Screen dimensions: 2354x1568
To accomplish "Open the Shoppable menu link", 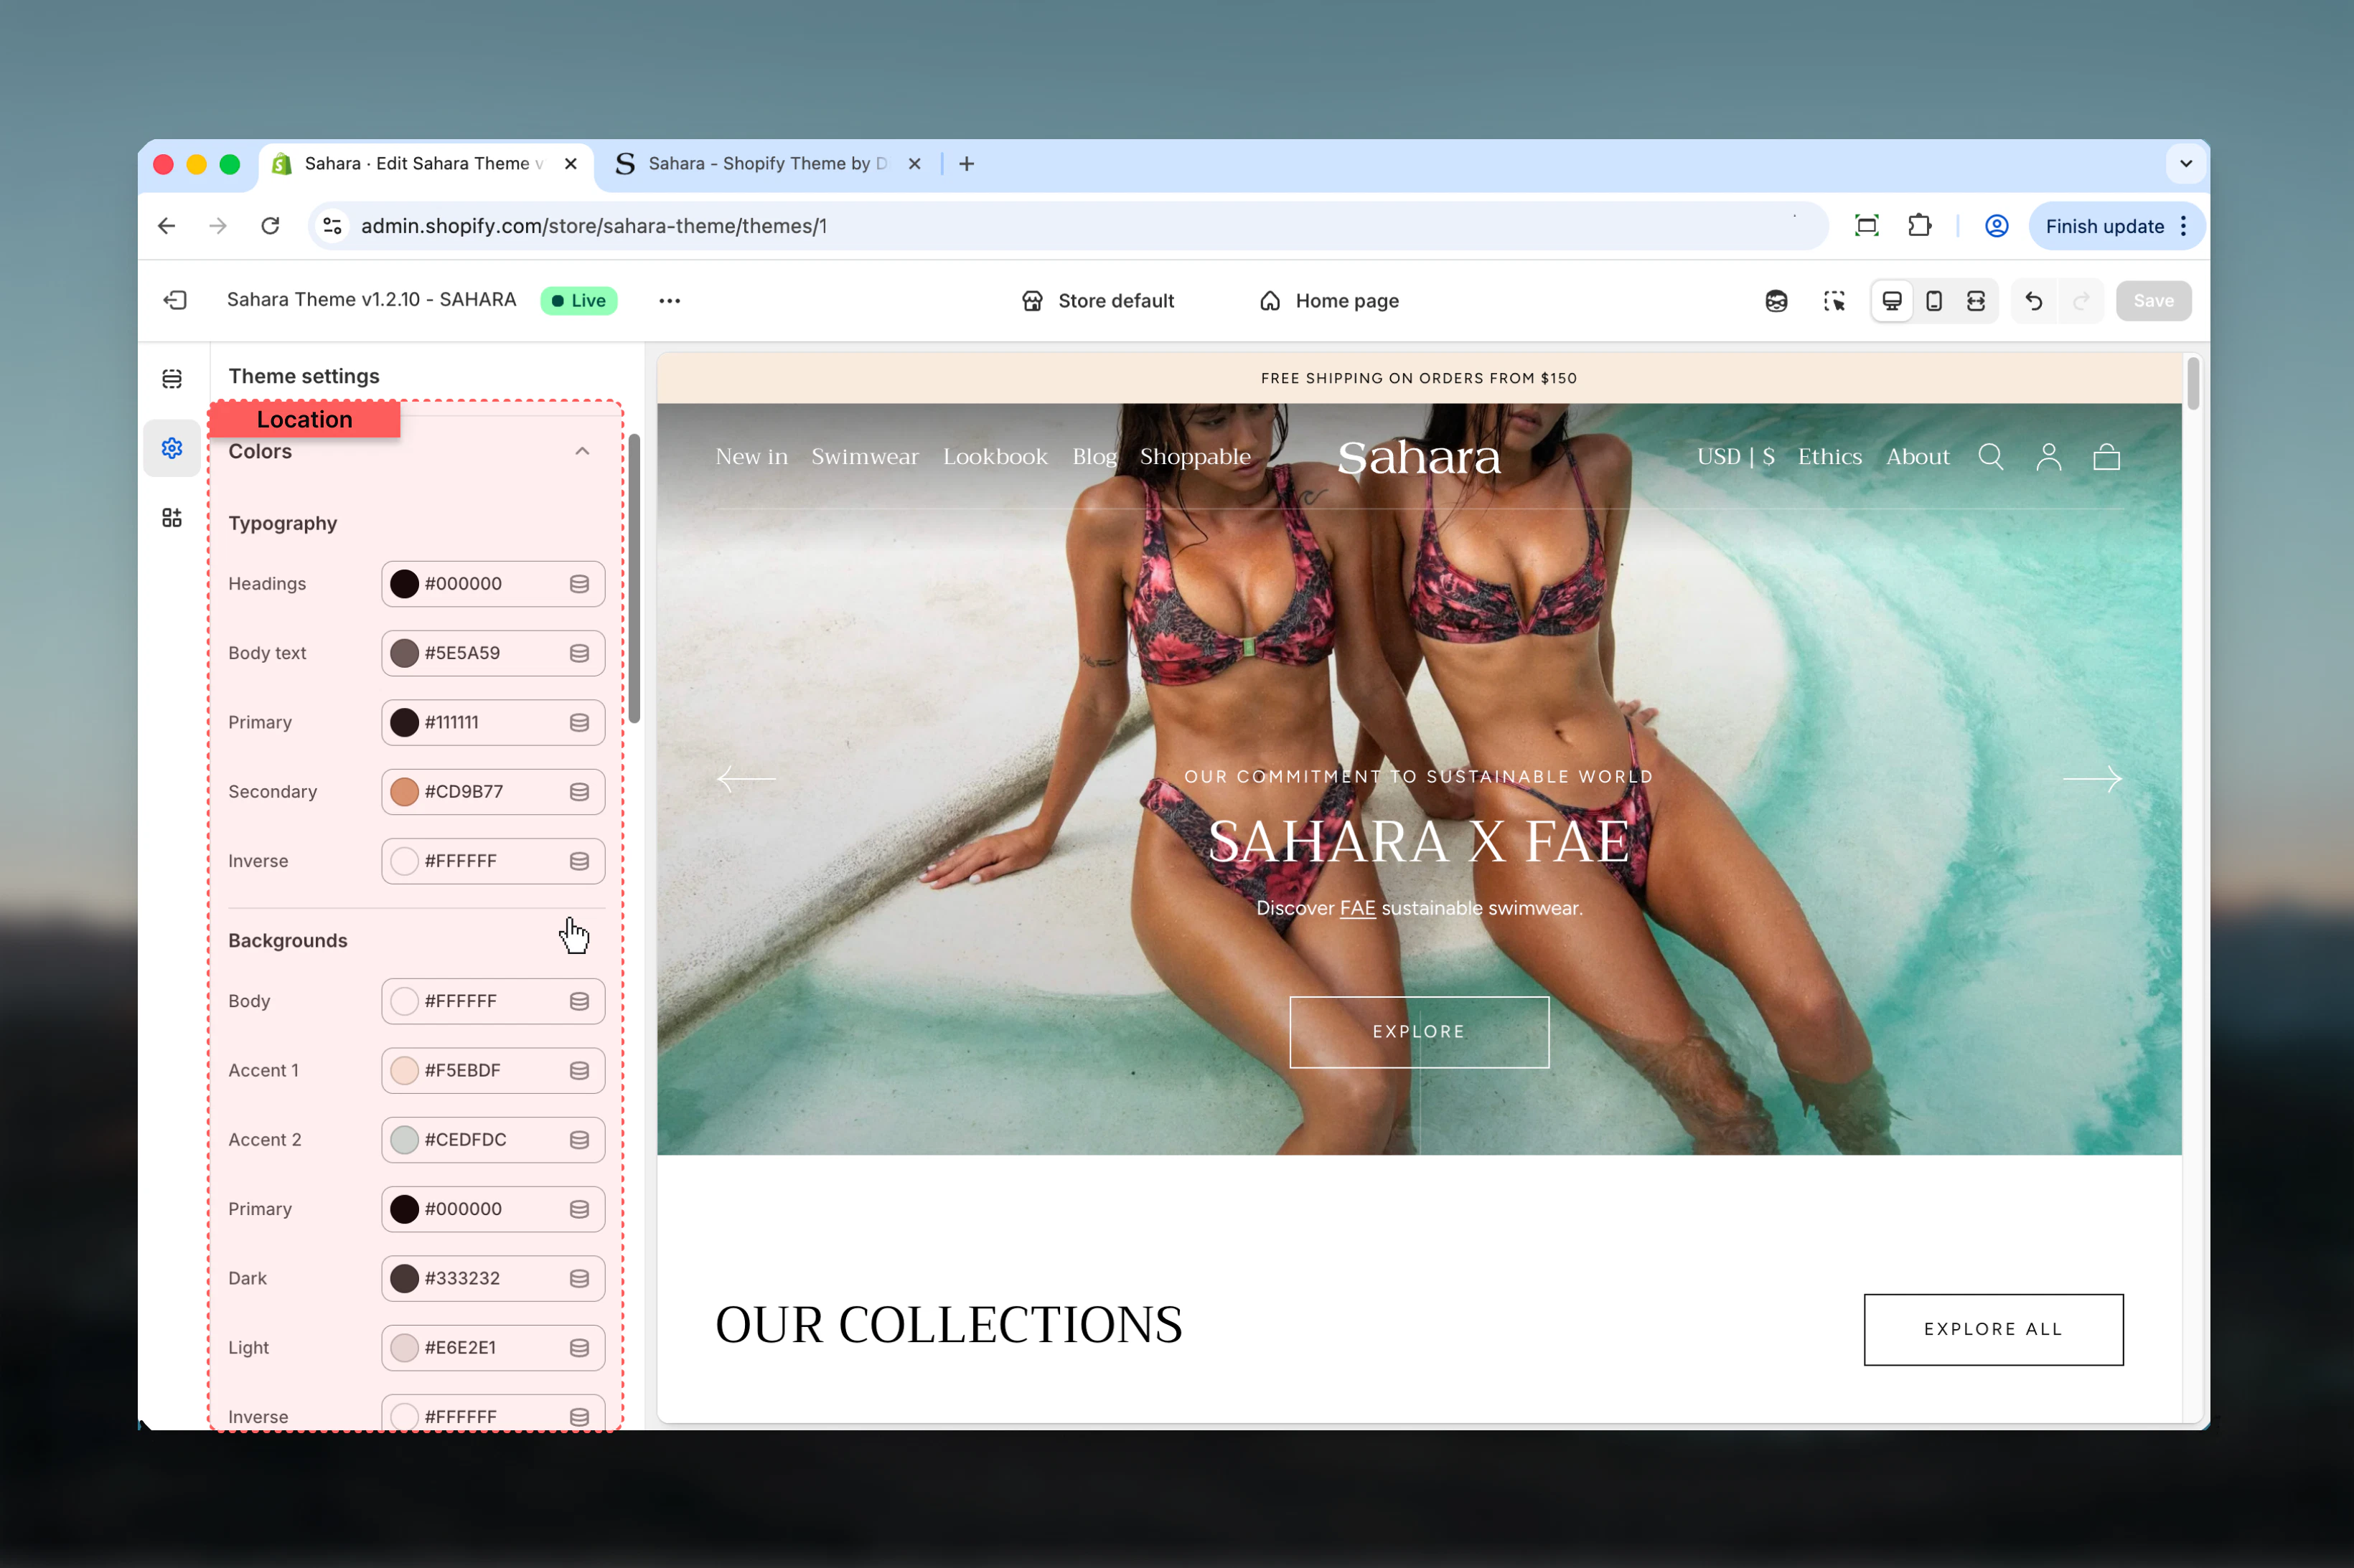I will point(1196,457).
